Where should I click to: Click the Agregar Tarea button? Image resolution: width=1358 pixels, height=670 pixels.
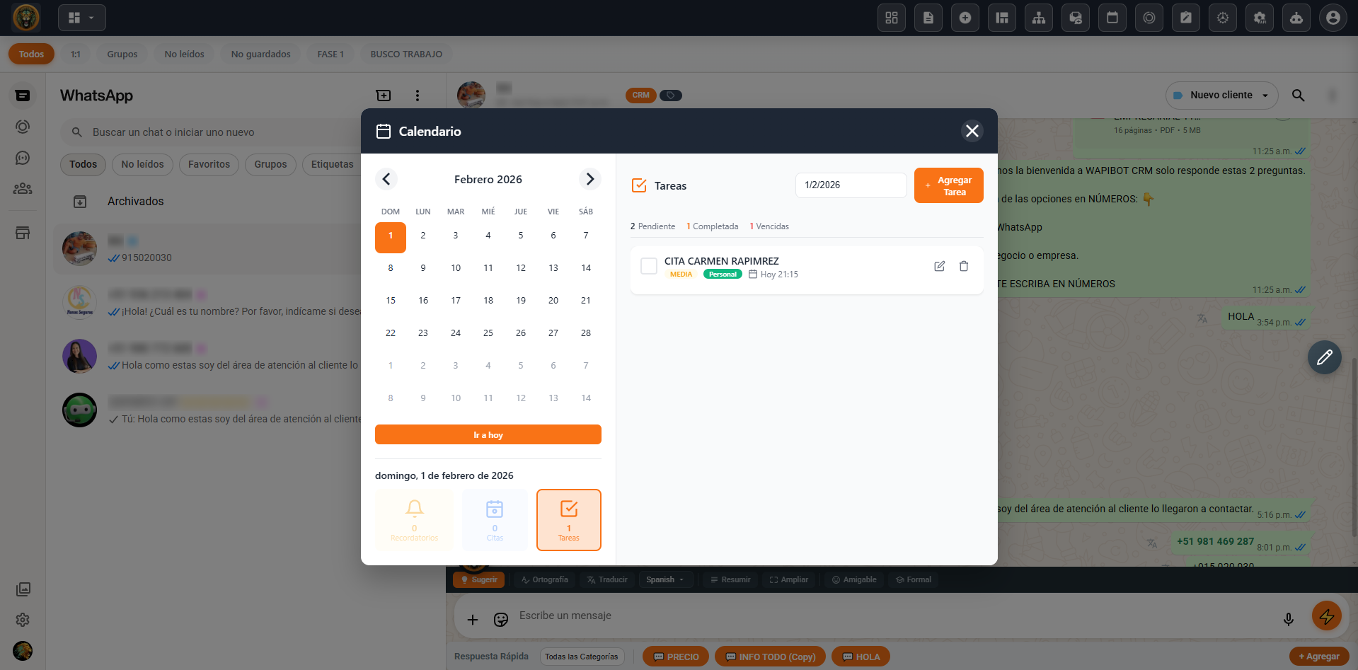pyautogui.click(x=948, y=185)
